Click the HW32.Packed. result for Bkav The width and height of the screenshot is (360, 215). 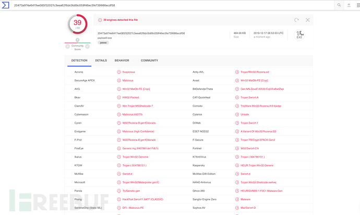tap(131, 98)
